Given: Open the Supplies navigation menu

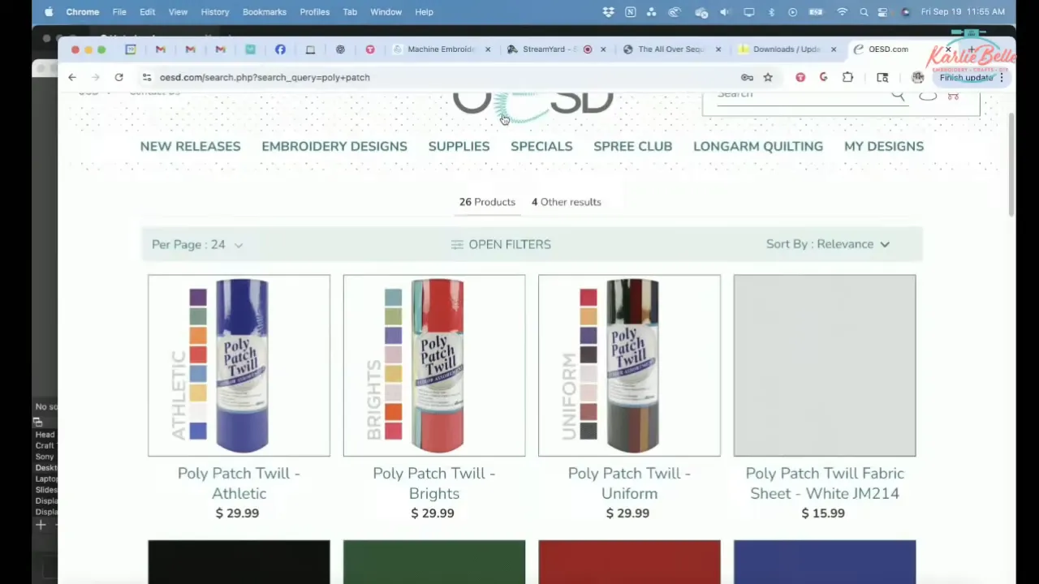Looking at the screenshot, I should pyautogui.click(x=459, y=146).
